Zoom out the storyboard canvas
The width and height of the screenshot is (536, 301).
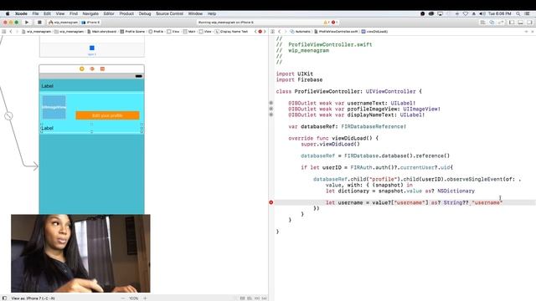coord(123,298)
